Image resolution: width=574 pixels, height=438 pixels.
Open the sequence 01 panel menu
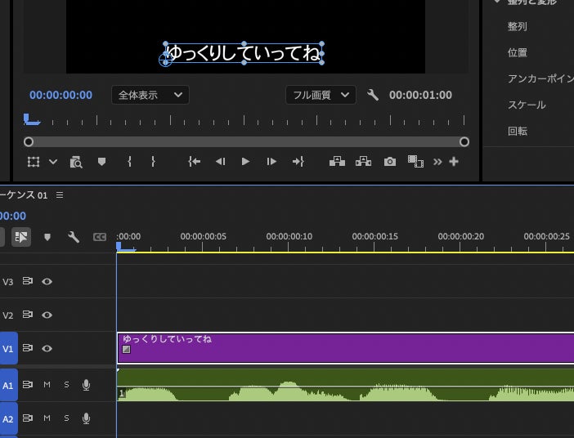click(x=60, y=195)
